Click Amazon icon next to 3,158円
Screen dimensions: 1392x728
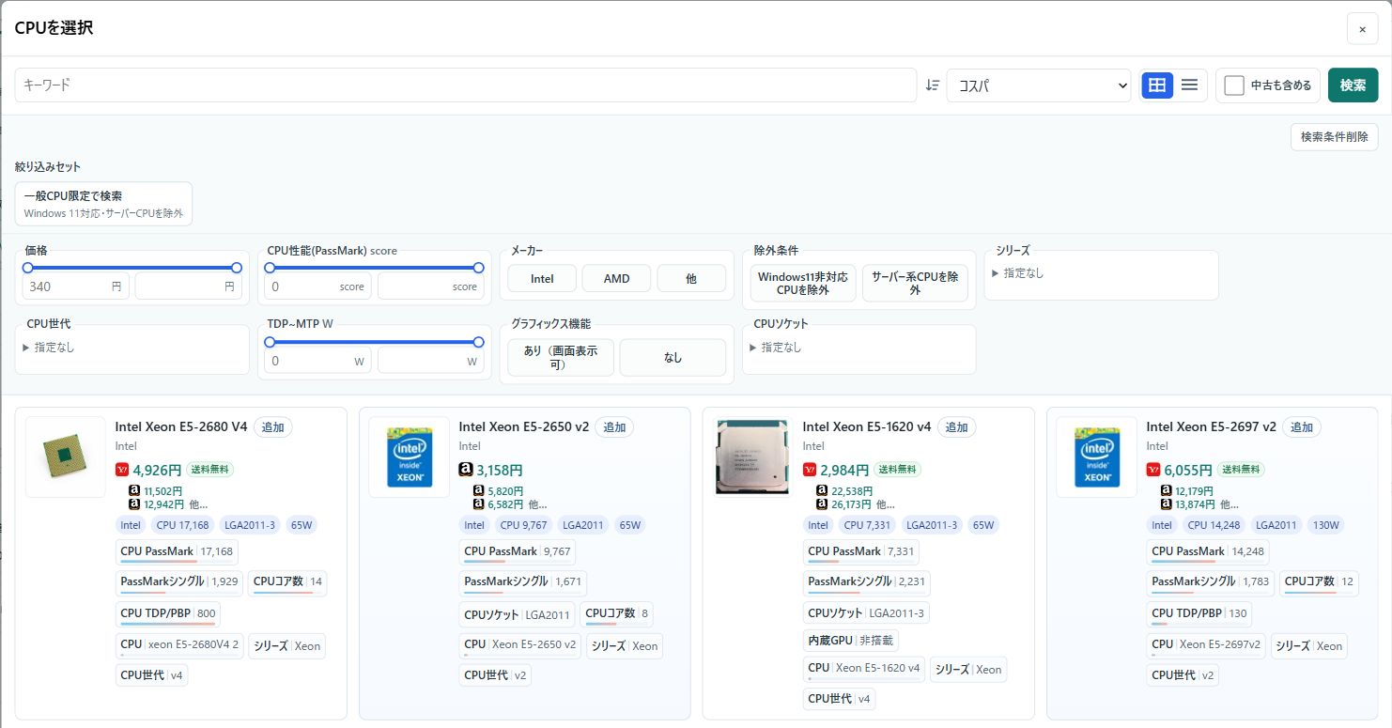(465, 470)
